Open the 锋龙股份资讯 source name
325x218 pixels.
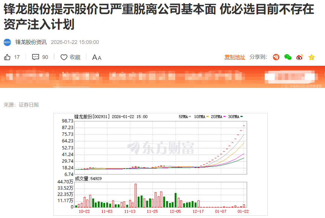pos(31,42)
